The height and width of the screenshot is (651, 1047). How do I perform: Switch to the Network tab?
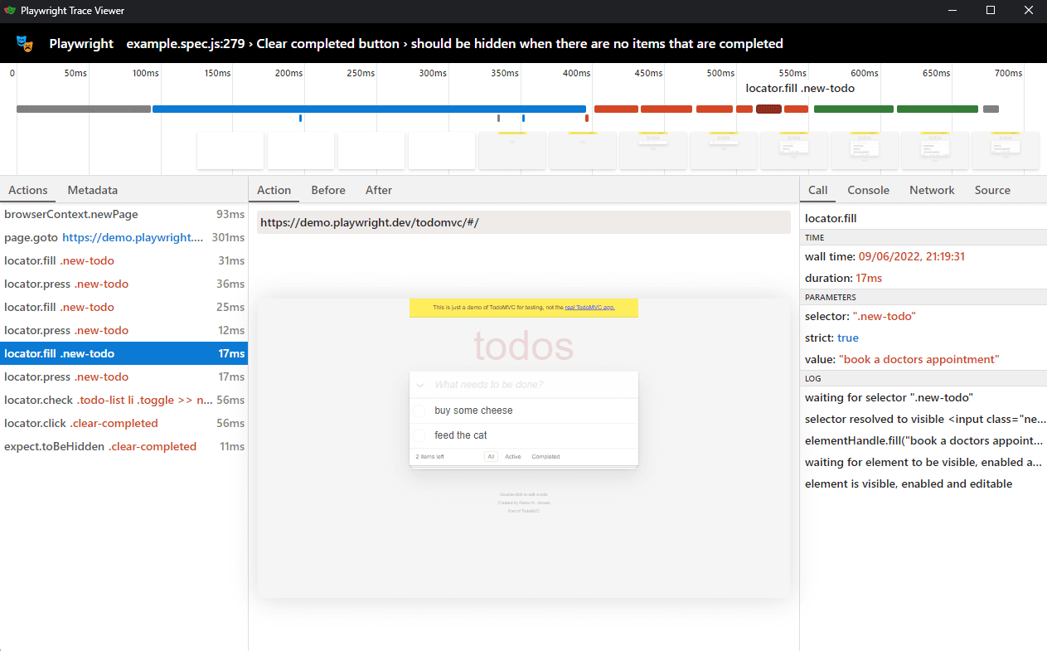(932, 190)
